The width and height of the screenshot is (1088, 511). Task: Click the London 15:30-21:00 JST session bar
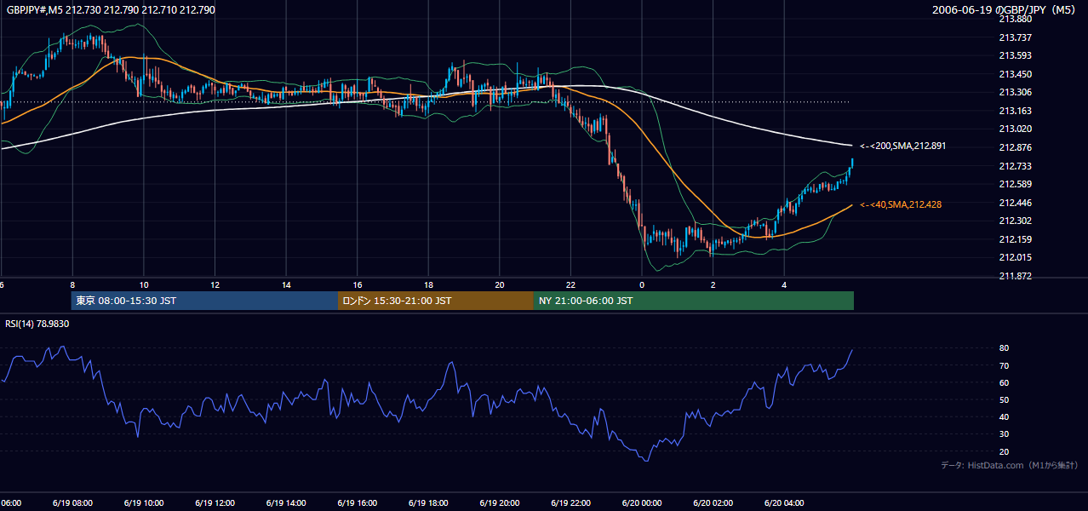pyautogui.click(x=436, y=301)
